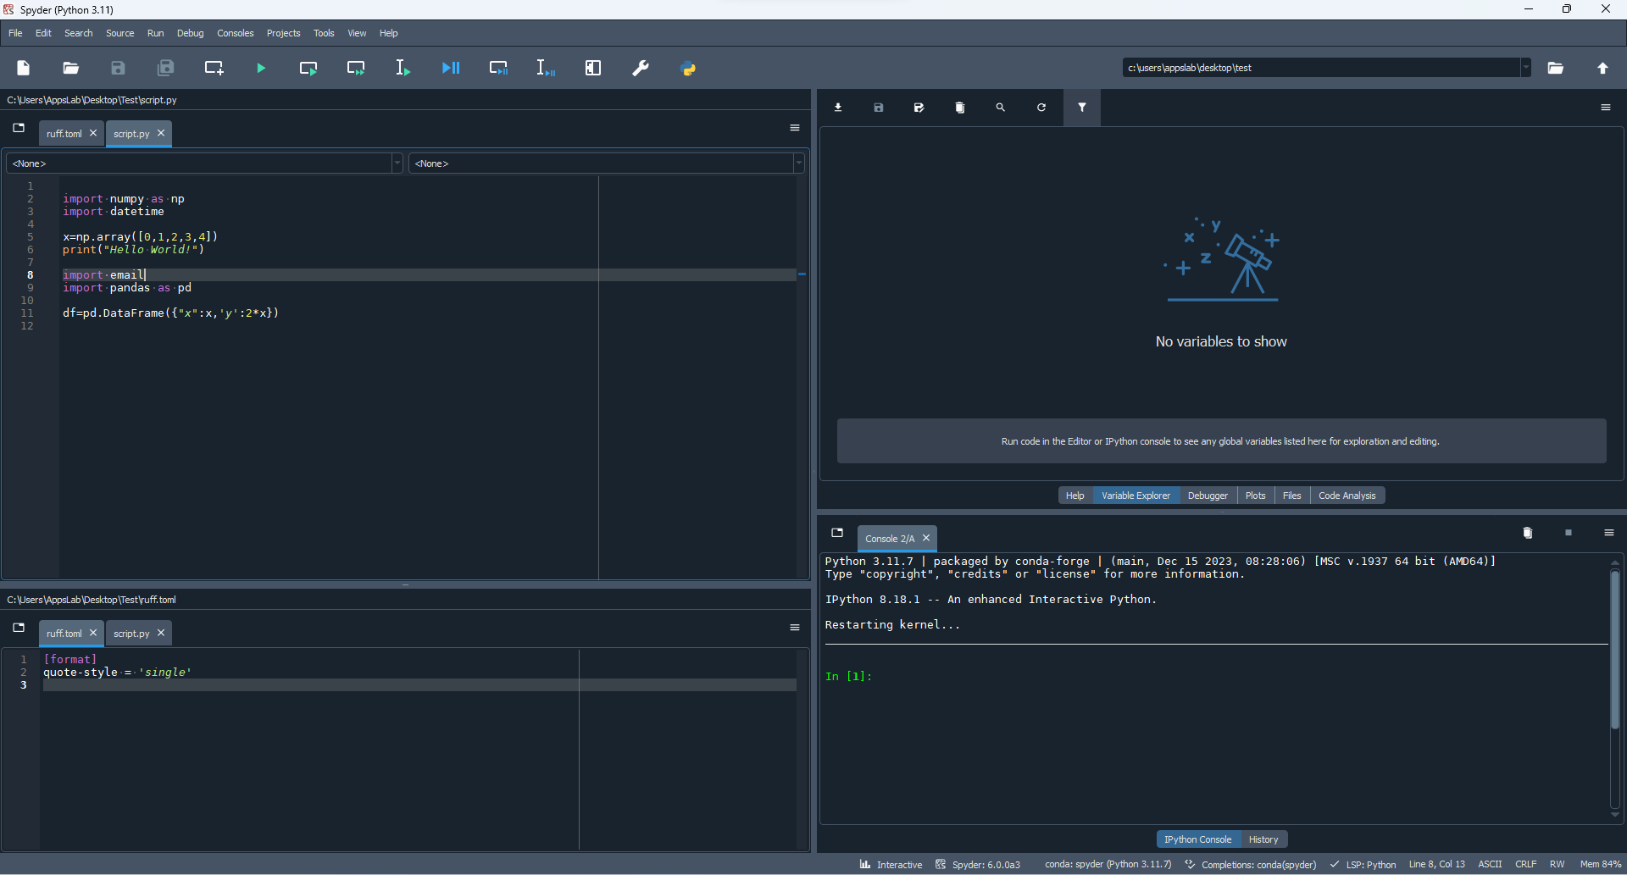
Task: Run current cell icon
Action: click(x=309, y=68)
